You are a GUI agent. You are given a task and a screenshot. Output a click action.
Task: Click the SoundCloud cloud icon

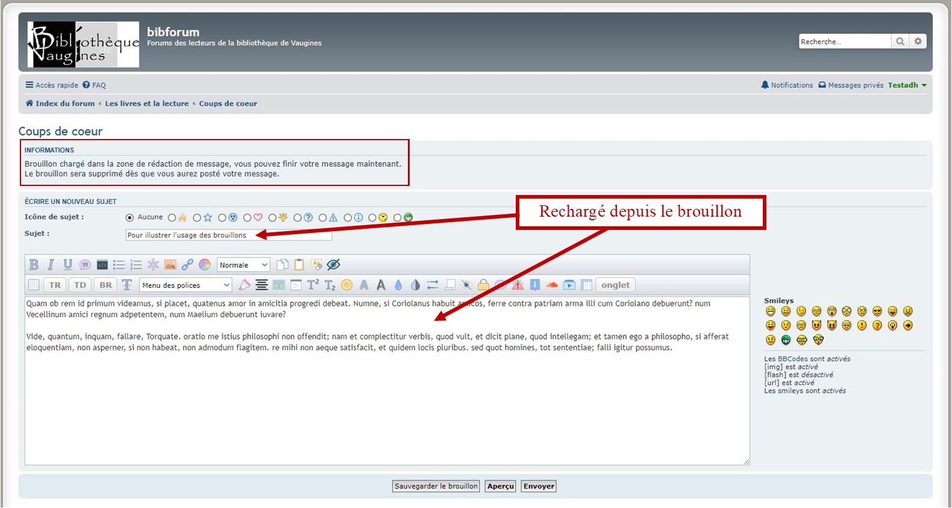[552, 285]
